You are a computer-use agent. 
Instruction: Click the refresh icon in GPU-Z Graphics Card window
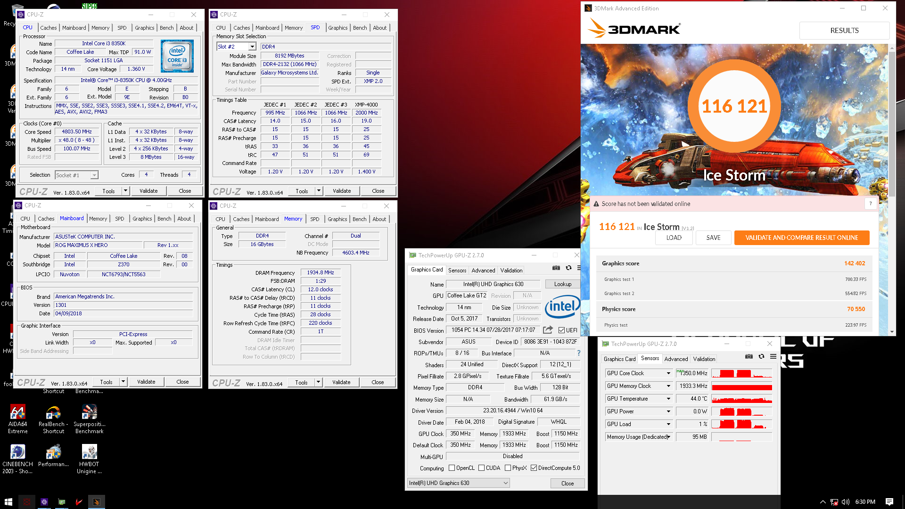568,268
